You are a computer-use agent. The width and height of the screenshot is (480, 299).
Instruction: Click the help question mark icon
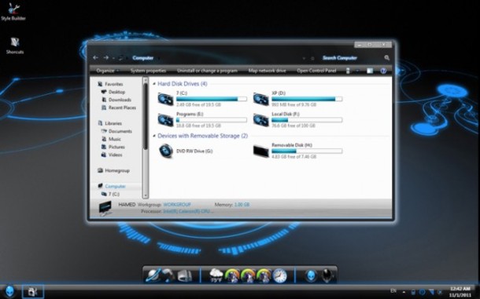click(x=383, y=71)
